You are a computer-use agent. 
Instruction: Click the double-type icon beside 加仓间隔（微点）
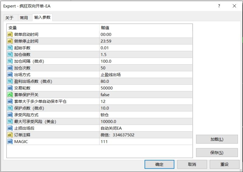pos(10,61)
